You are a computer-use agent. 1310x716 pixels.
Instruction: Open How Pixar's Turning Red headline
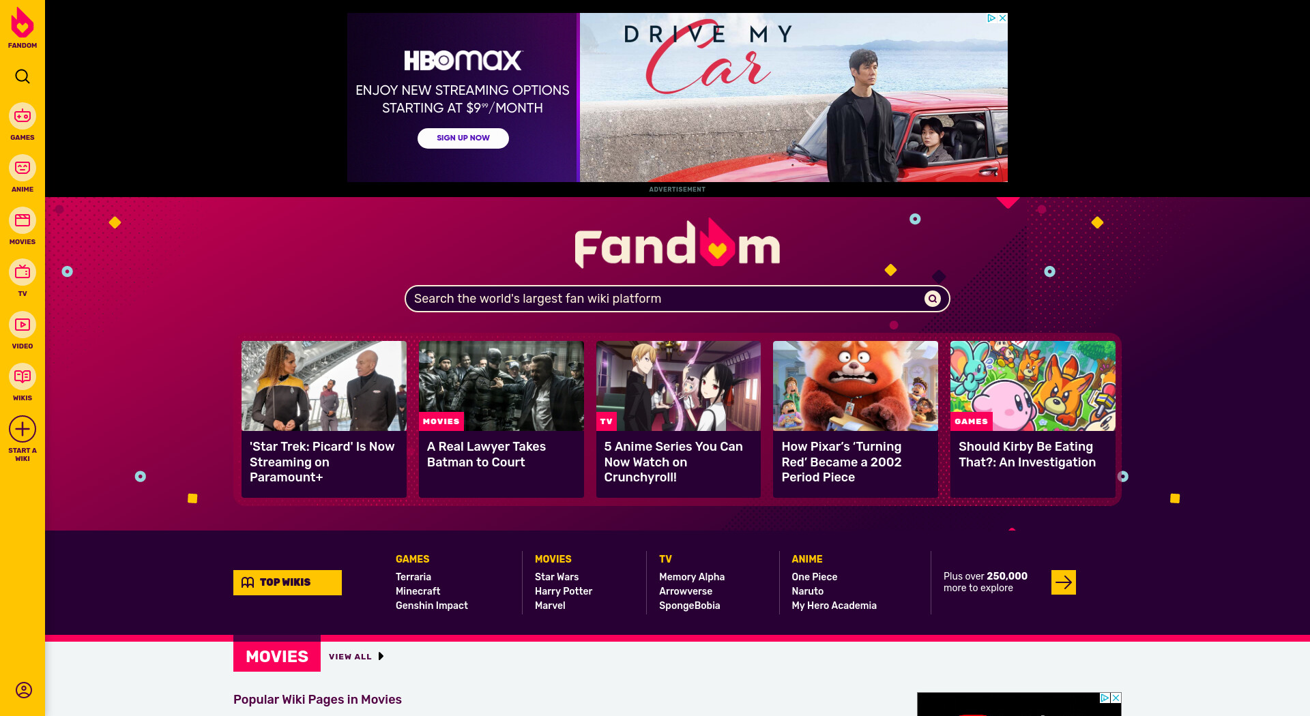tap(841, 462)
